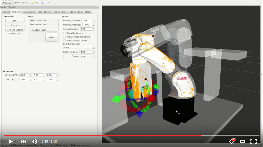
Task: Click the blue plus add-tool icon
Action: coord(43,3)
